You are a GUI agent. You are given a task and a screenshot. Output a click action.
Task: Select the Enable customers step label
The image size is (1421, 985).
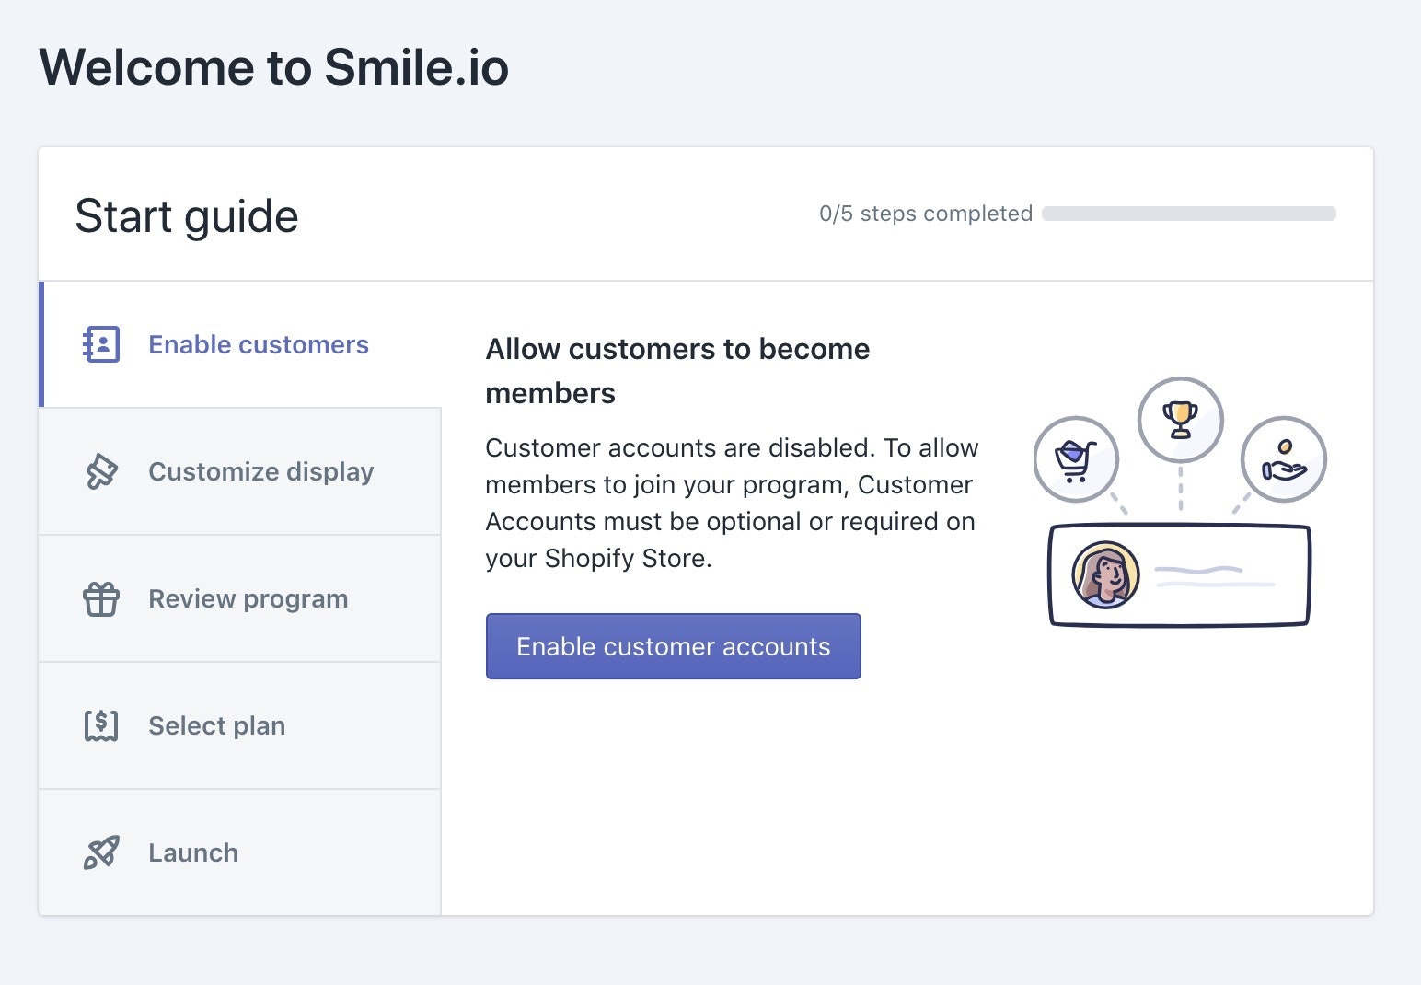258,344
